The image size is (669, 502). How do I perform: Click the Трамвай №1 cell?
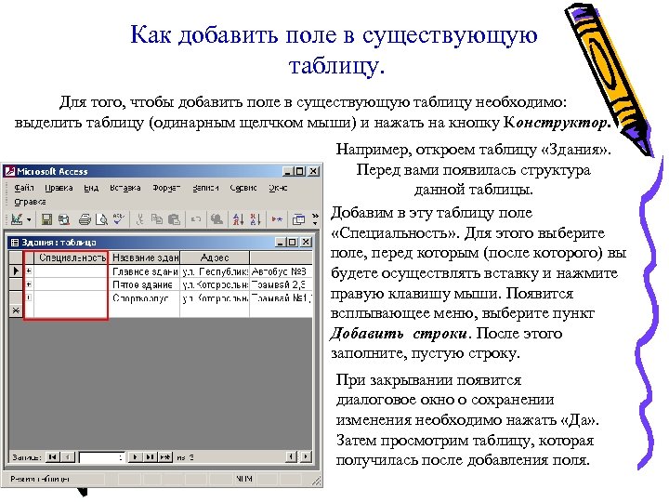click(281, 297)
